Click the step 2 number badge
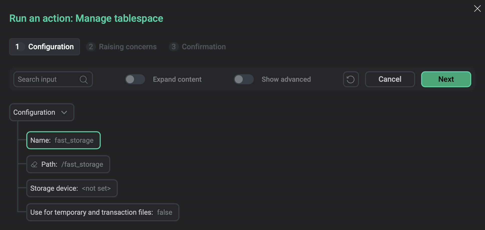 [x=91, y=47]
